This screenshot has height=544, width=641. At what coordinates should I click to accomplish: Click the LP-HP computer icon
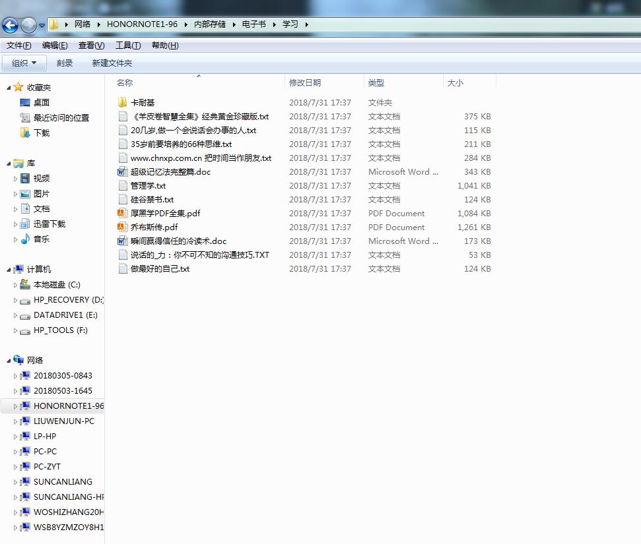click(25, 436)
